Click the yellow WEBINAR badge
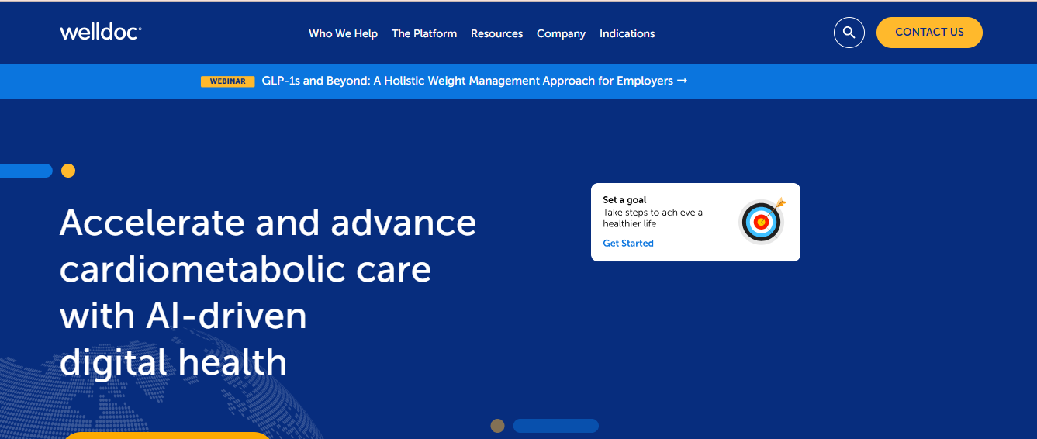The image size is (1037, 439). click(x=227, y=81)
